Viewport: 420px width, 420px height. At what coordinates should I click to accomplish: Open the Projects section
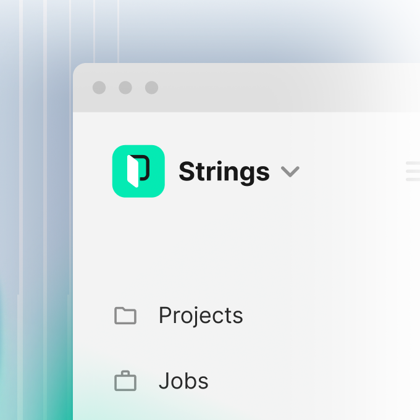click(x=201, y=316)
